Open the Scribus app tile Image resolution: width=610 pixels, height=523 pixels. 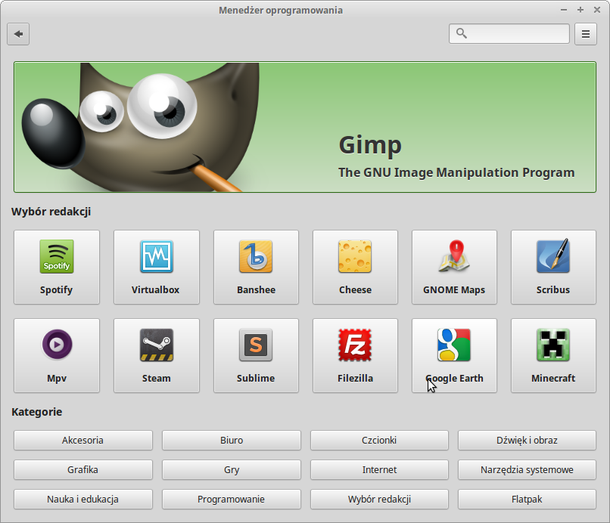pyautogui.click(x=553, y=267)
